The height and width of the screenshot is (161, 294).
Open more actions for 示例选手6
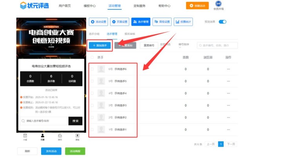229,69
